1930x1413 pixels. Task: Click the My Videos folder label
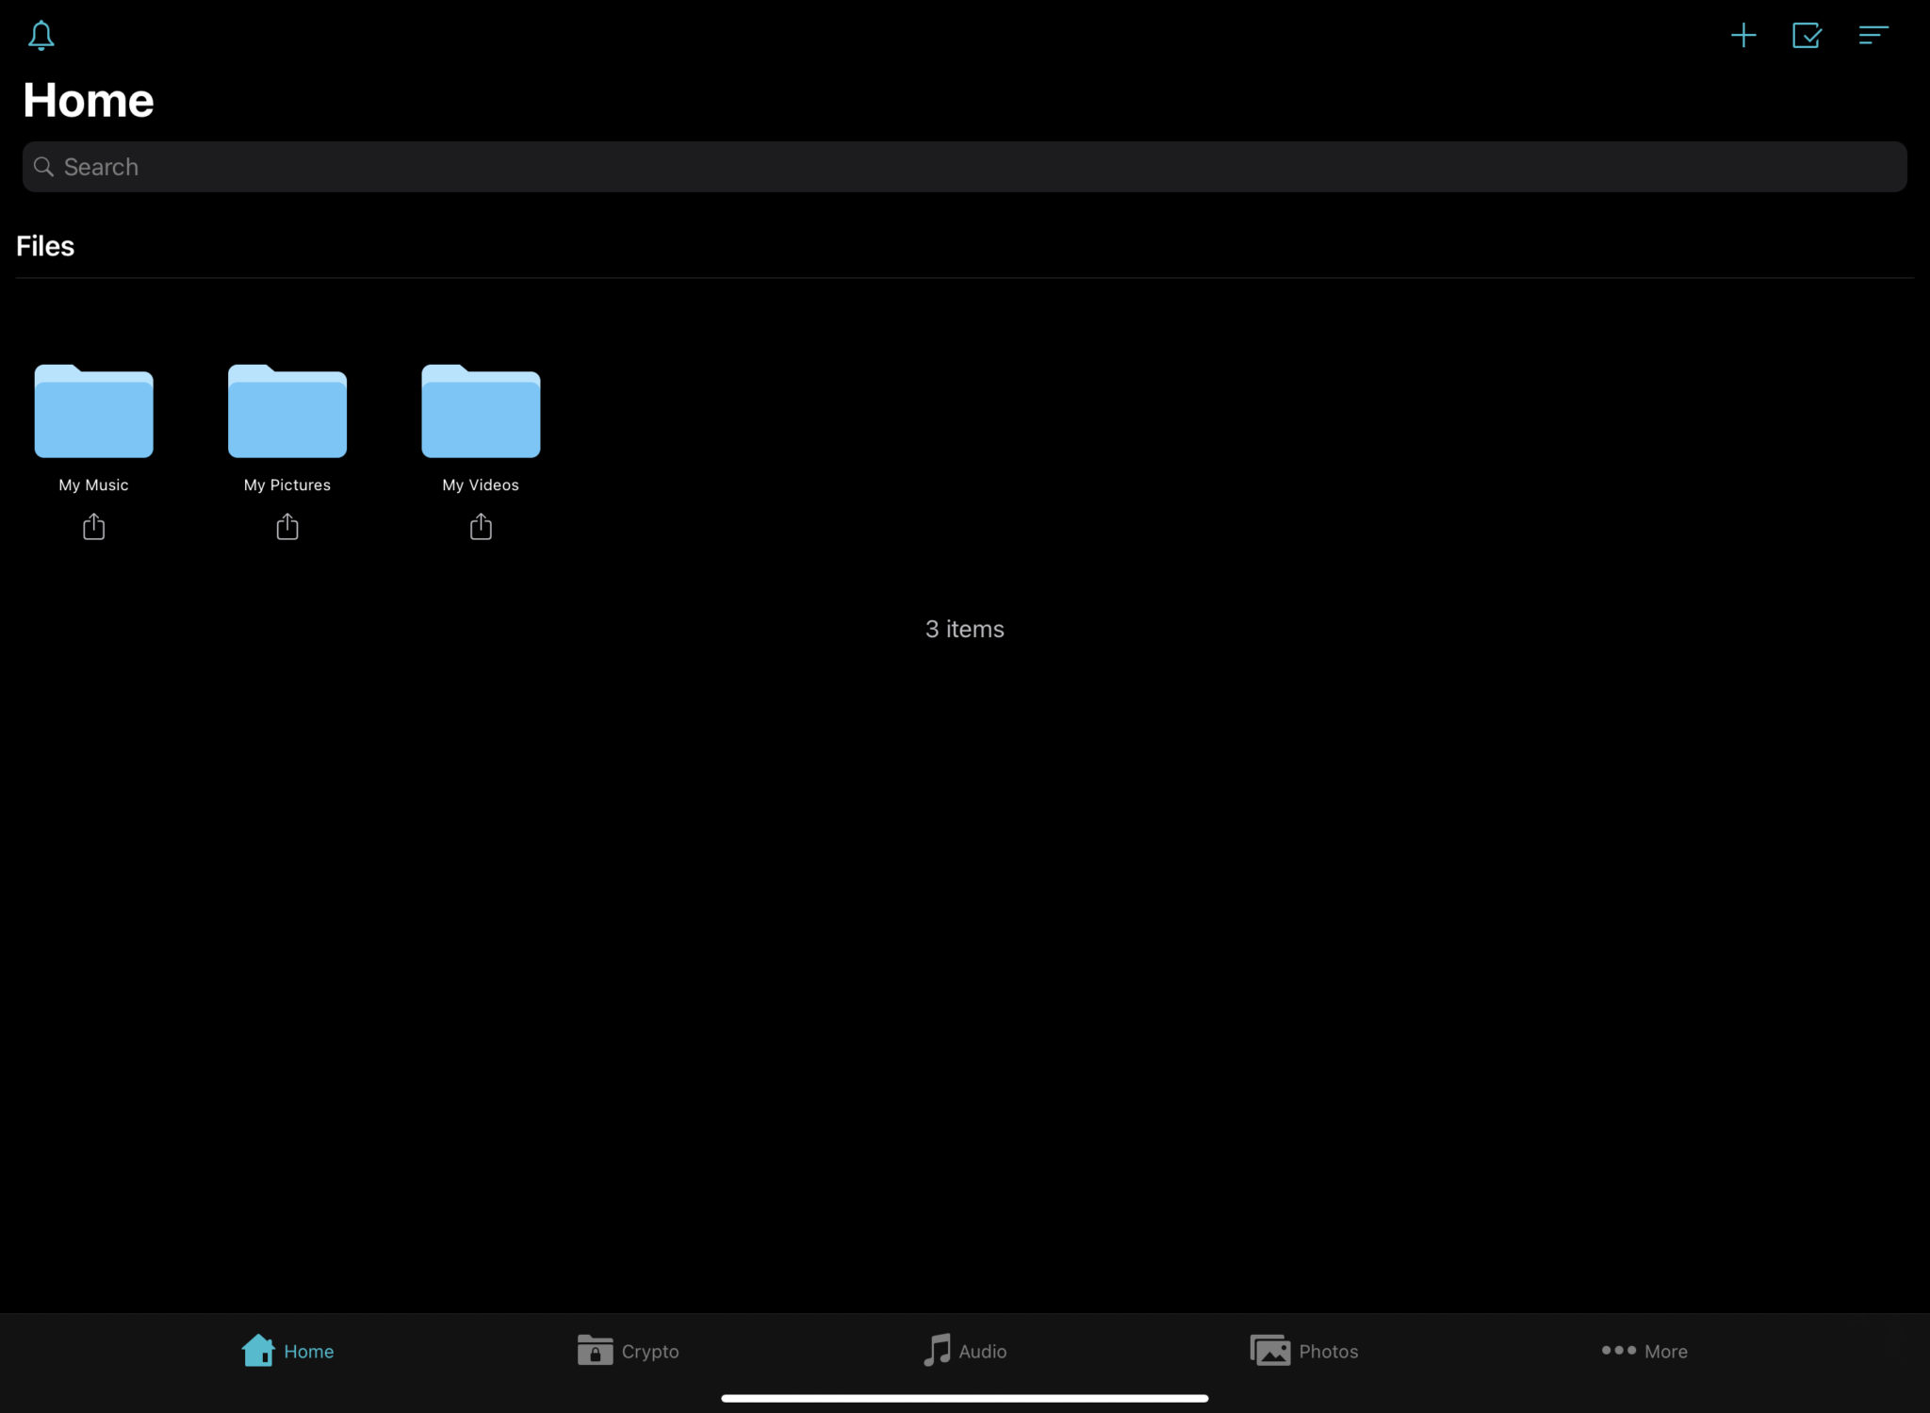[x=481, y=485]
